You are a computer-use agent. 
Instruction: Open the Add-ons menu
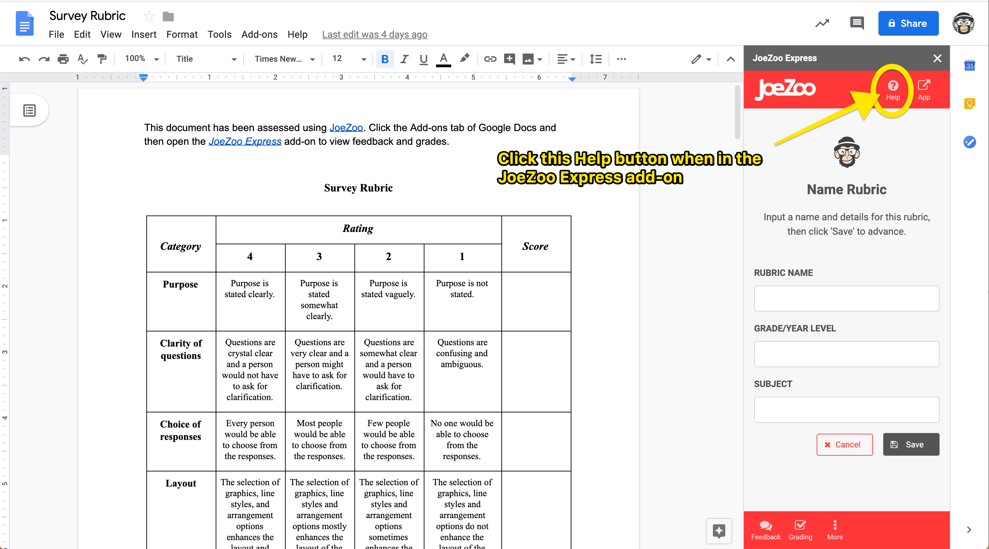(259, 35)
